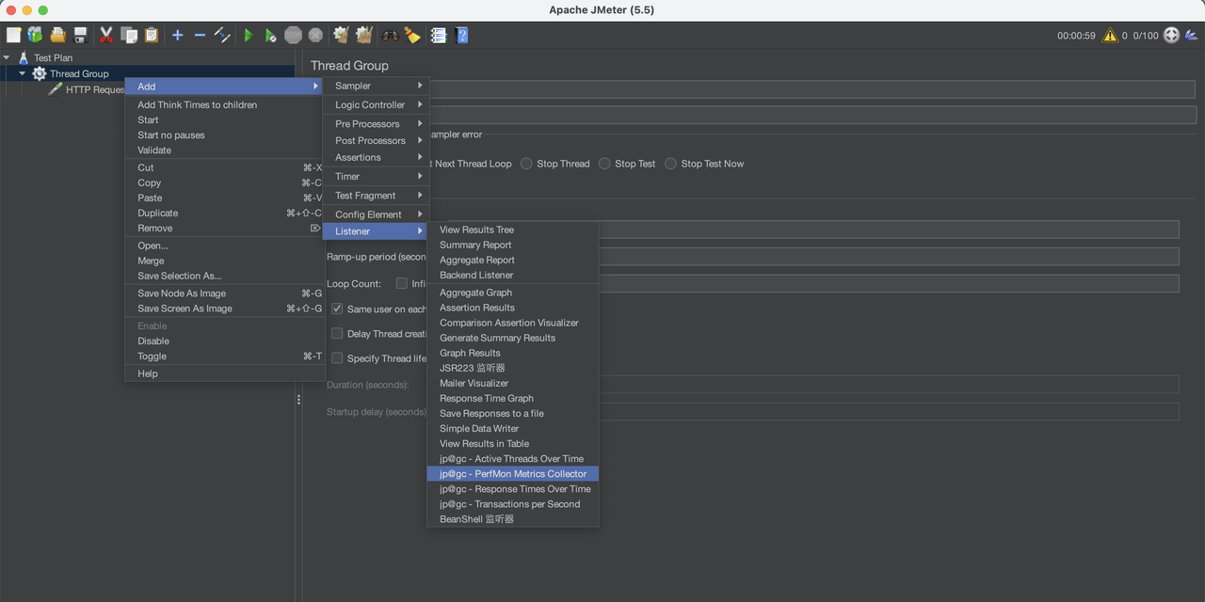
Task: Click the minus Collapse All toolbar icon
Action: [x=200, y=35]
